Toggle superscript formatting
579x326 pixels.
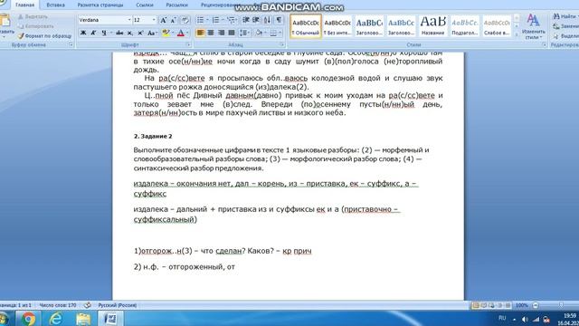pos(140,33)
